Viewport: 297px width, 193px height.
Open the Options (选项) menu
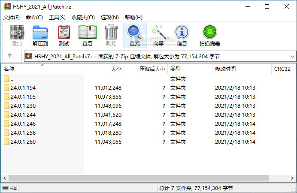110,18
